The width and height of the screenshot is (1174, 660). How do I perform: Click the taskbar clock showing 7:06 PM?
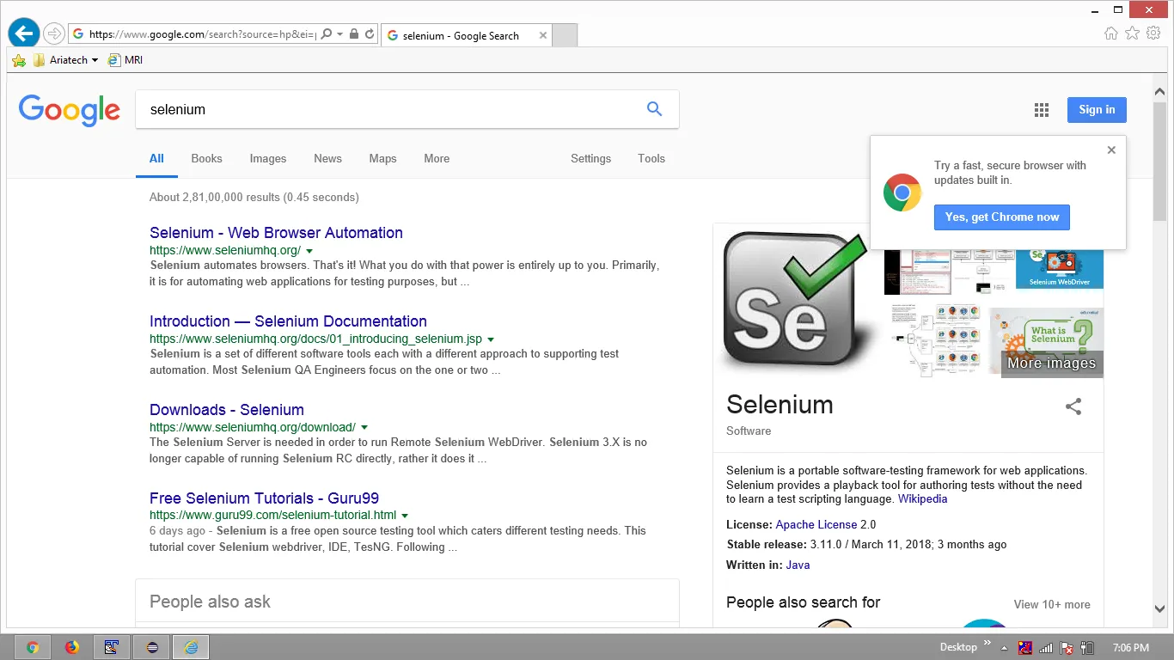1130,648
